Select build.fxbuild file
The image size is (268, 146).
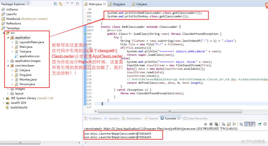pyautogui.click(x=17, y=107)
